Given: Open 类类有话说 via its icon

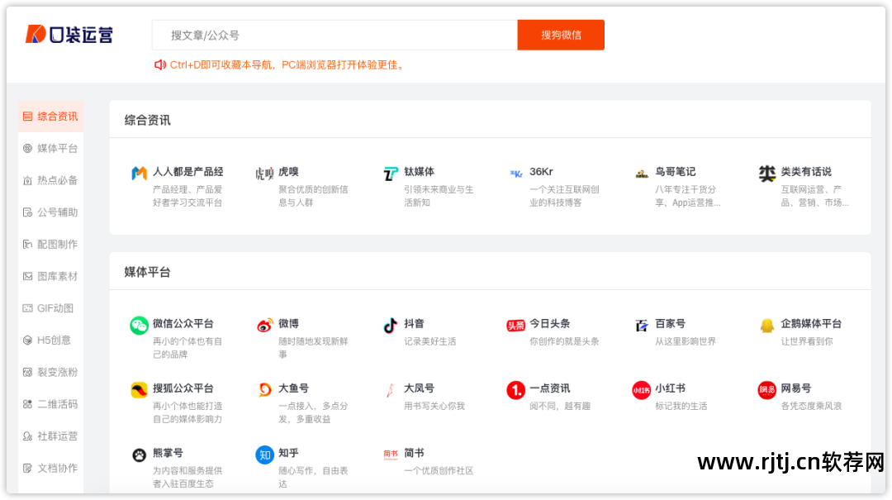Looking at the screenshot, I should coord(767,173).
